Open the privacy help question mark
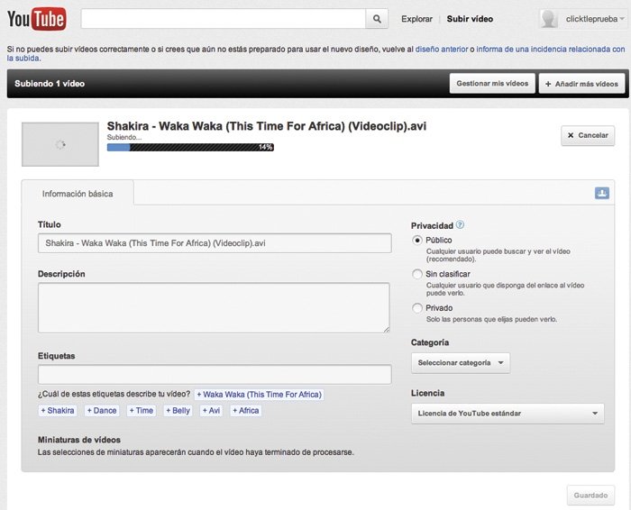 460,225
